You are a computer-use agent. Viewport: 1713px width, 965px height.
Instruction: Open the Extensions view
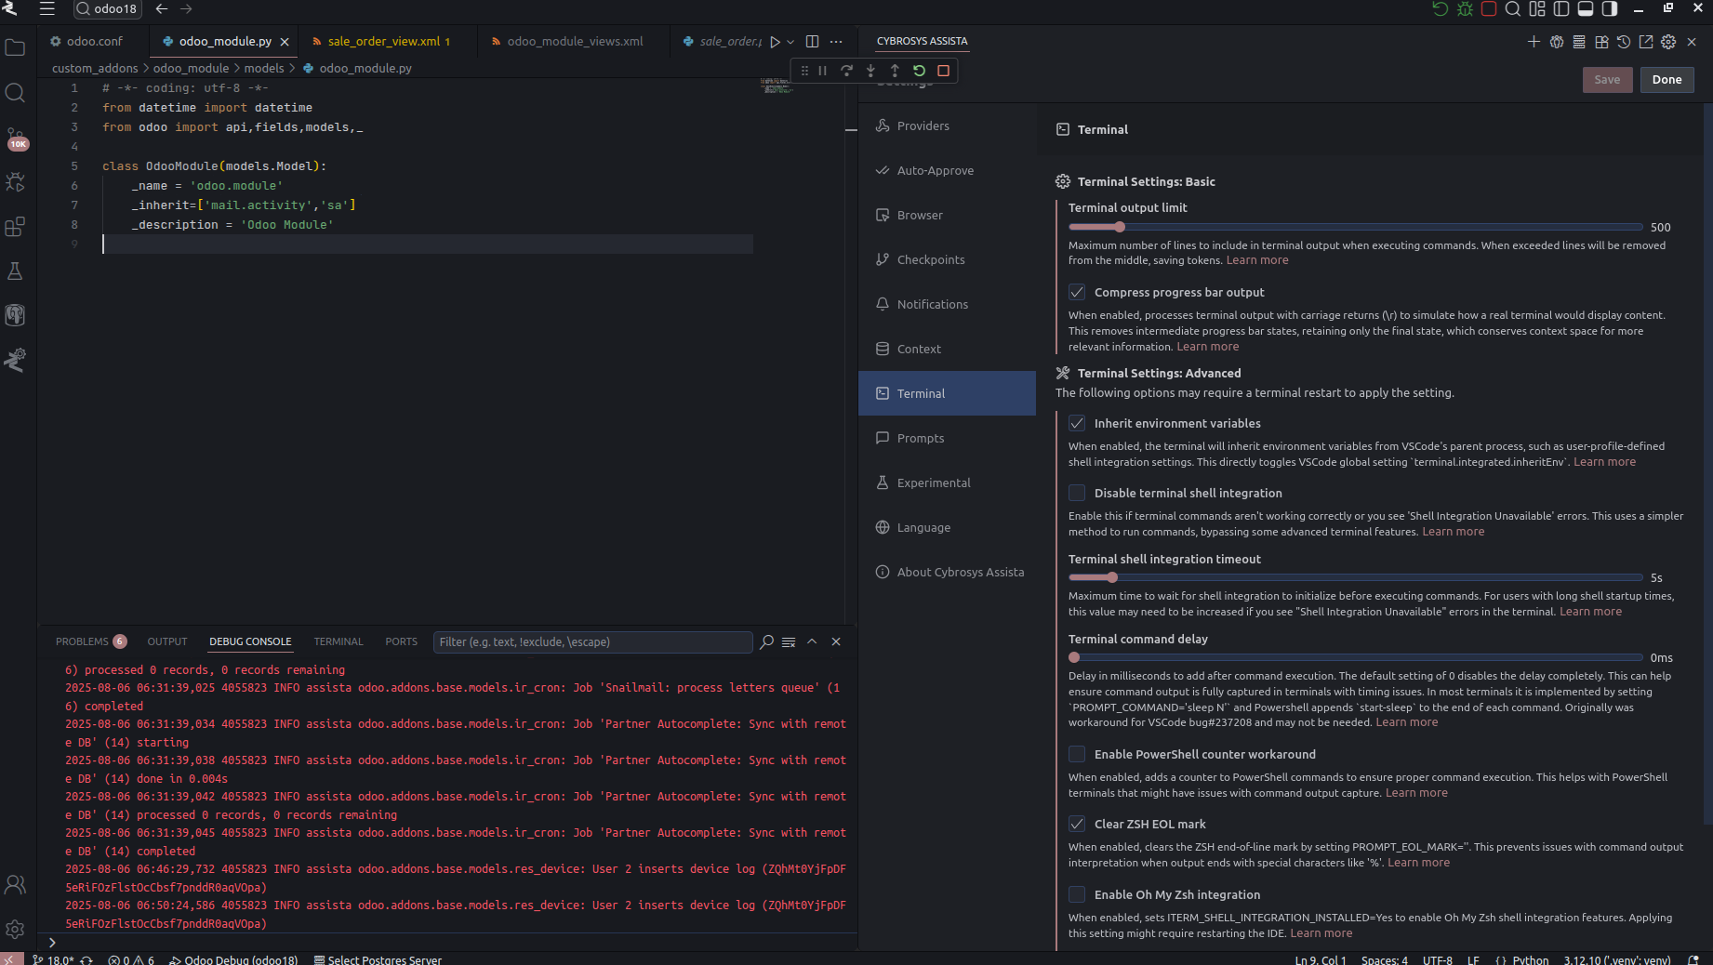pyautogui.click(x=15, y=227)
